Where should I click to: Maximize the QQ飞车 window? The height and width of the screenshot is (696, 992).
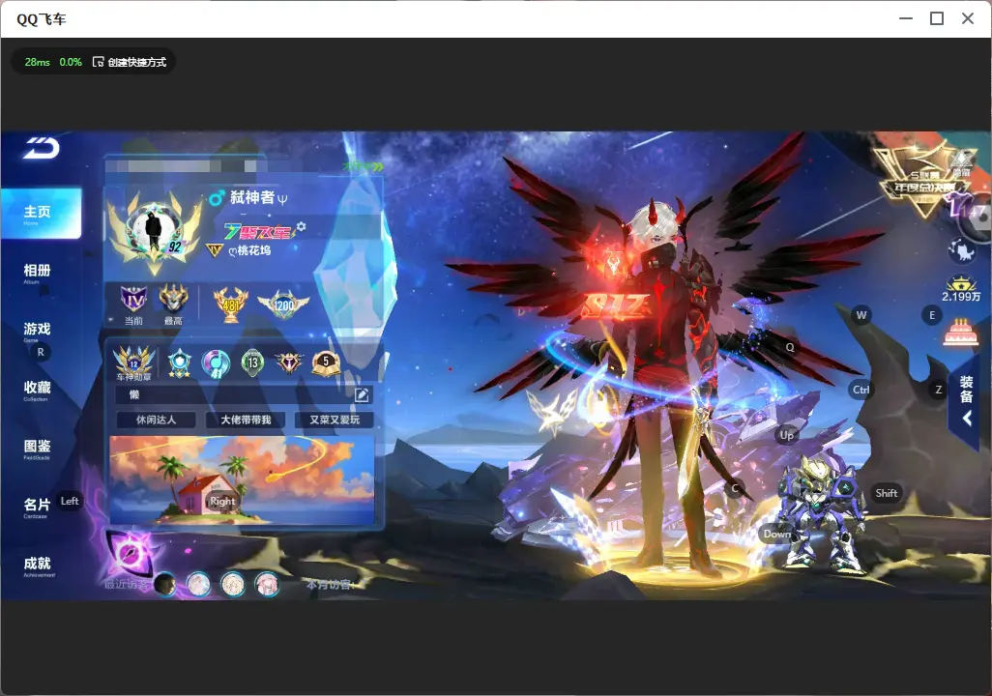click(x=937, y=19)
